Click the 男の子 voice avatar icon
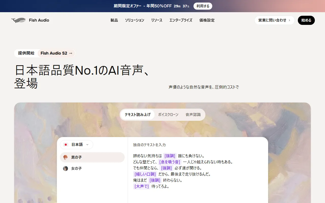The image size is (325, 203). pos(66,157)
